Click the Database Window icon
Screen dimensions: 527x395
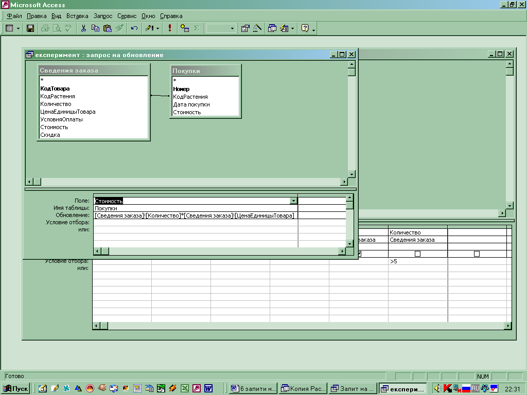(x=272, y=28)
